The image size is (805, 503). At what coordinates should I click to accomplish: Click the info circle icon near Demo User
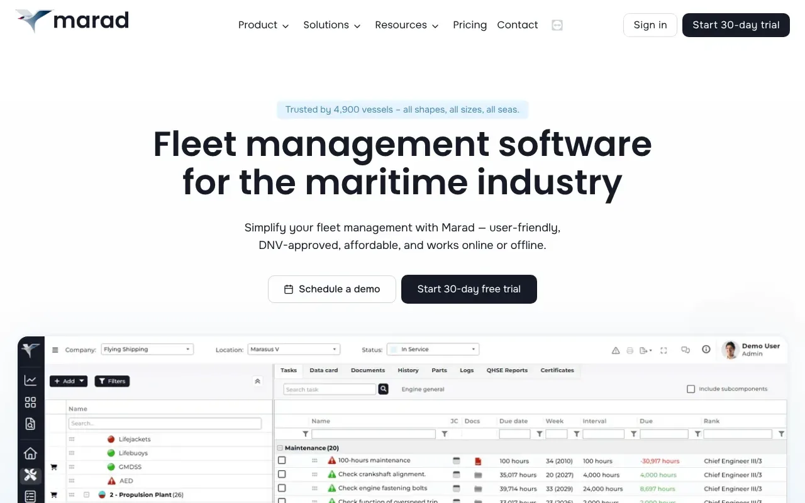click(x=706, y=350)
